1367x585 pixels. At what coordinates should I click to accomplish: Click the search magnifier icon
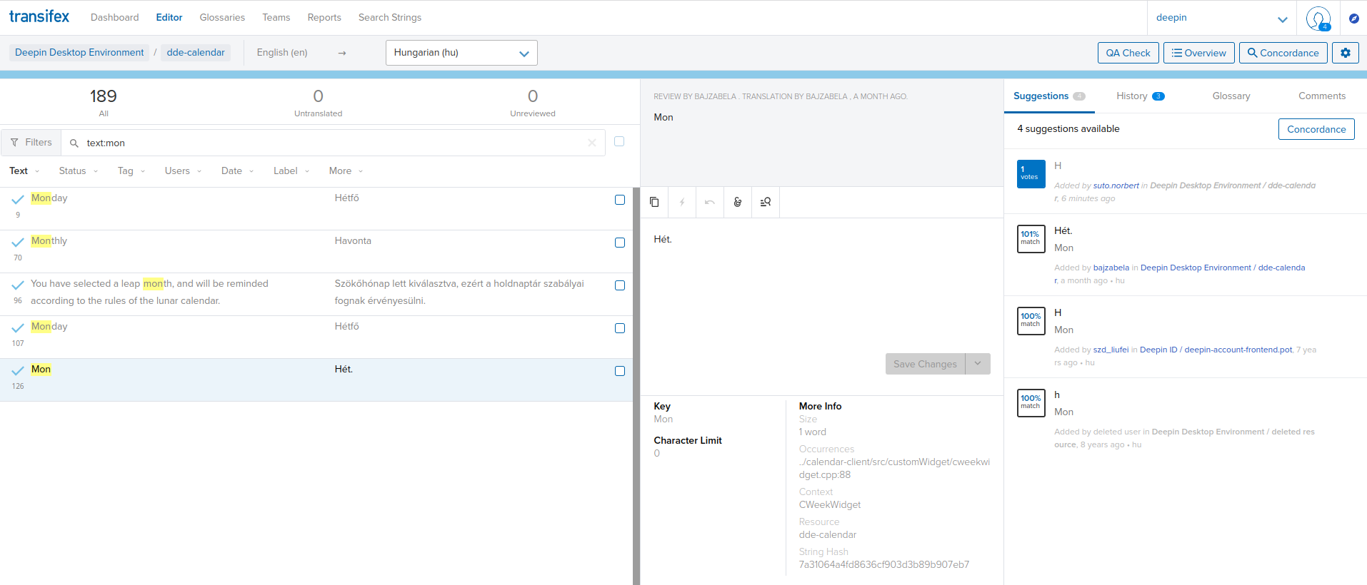point(74,143)
